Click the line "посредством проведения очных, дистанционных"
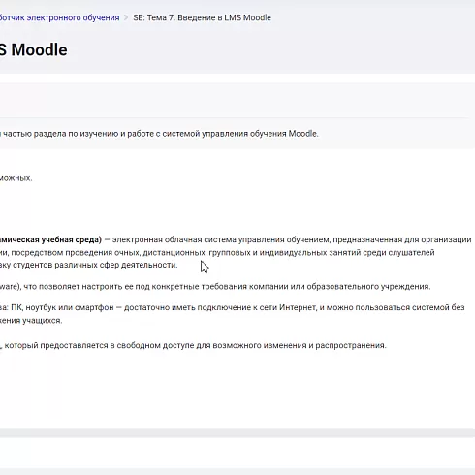 point(109,252)
